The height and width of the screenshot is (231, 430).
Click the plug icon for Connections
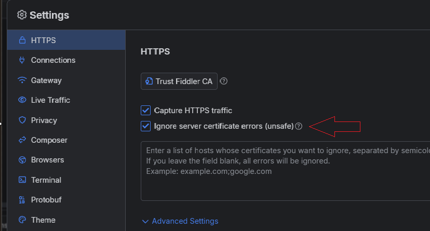[22, 60]
